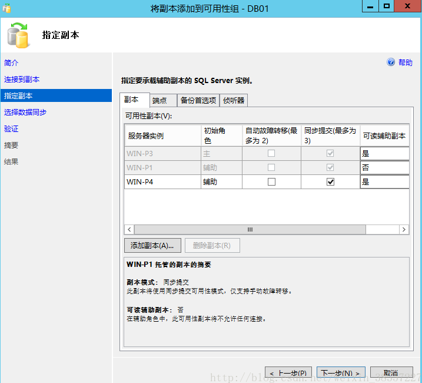Click 下一步(N) to proceed

click(x=341, y=373)
